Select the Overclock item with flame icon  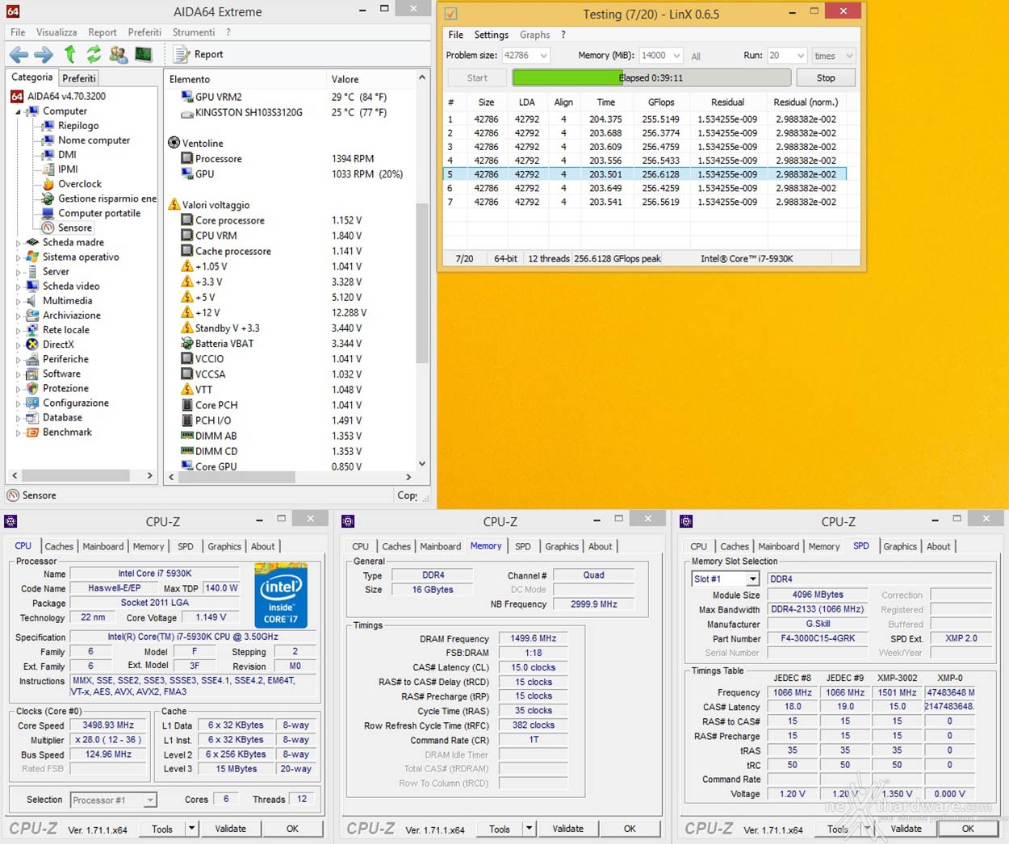80,183
